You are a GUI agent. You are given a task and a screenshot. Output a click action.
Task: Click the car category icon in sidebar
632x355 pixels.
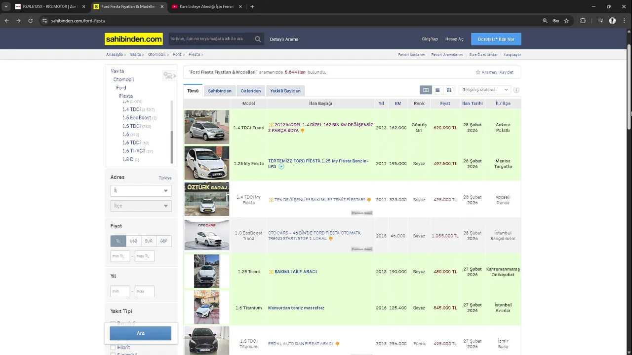[x=169, y=75]
